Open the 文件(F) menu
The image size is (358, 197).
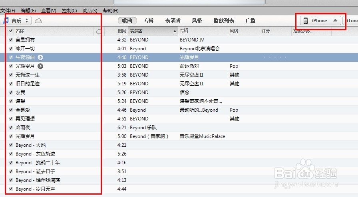(8, 11)
